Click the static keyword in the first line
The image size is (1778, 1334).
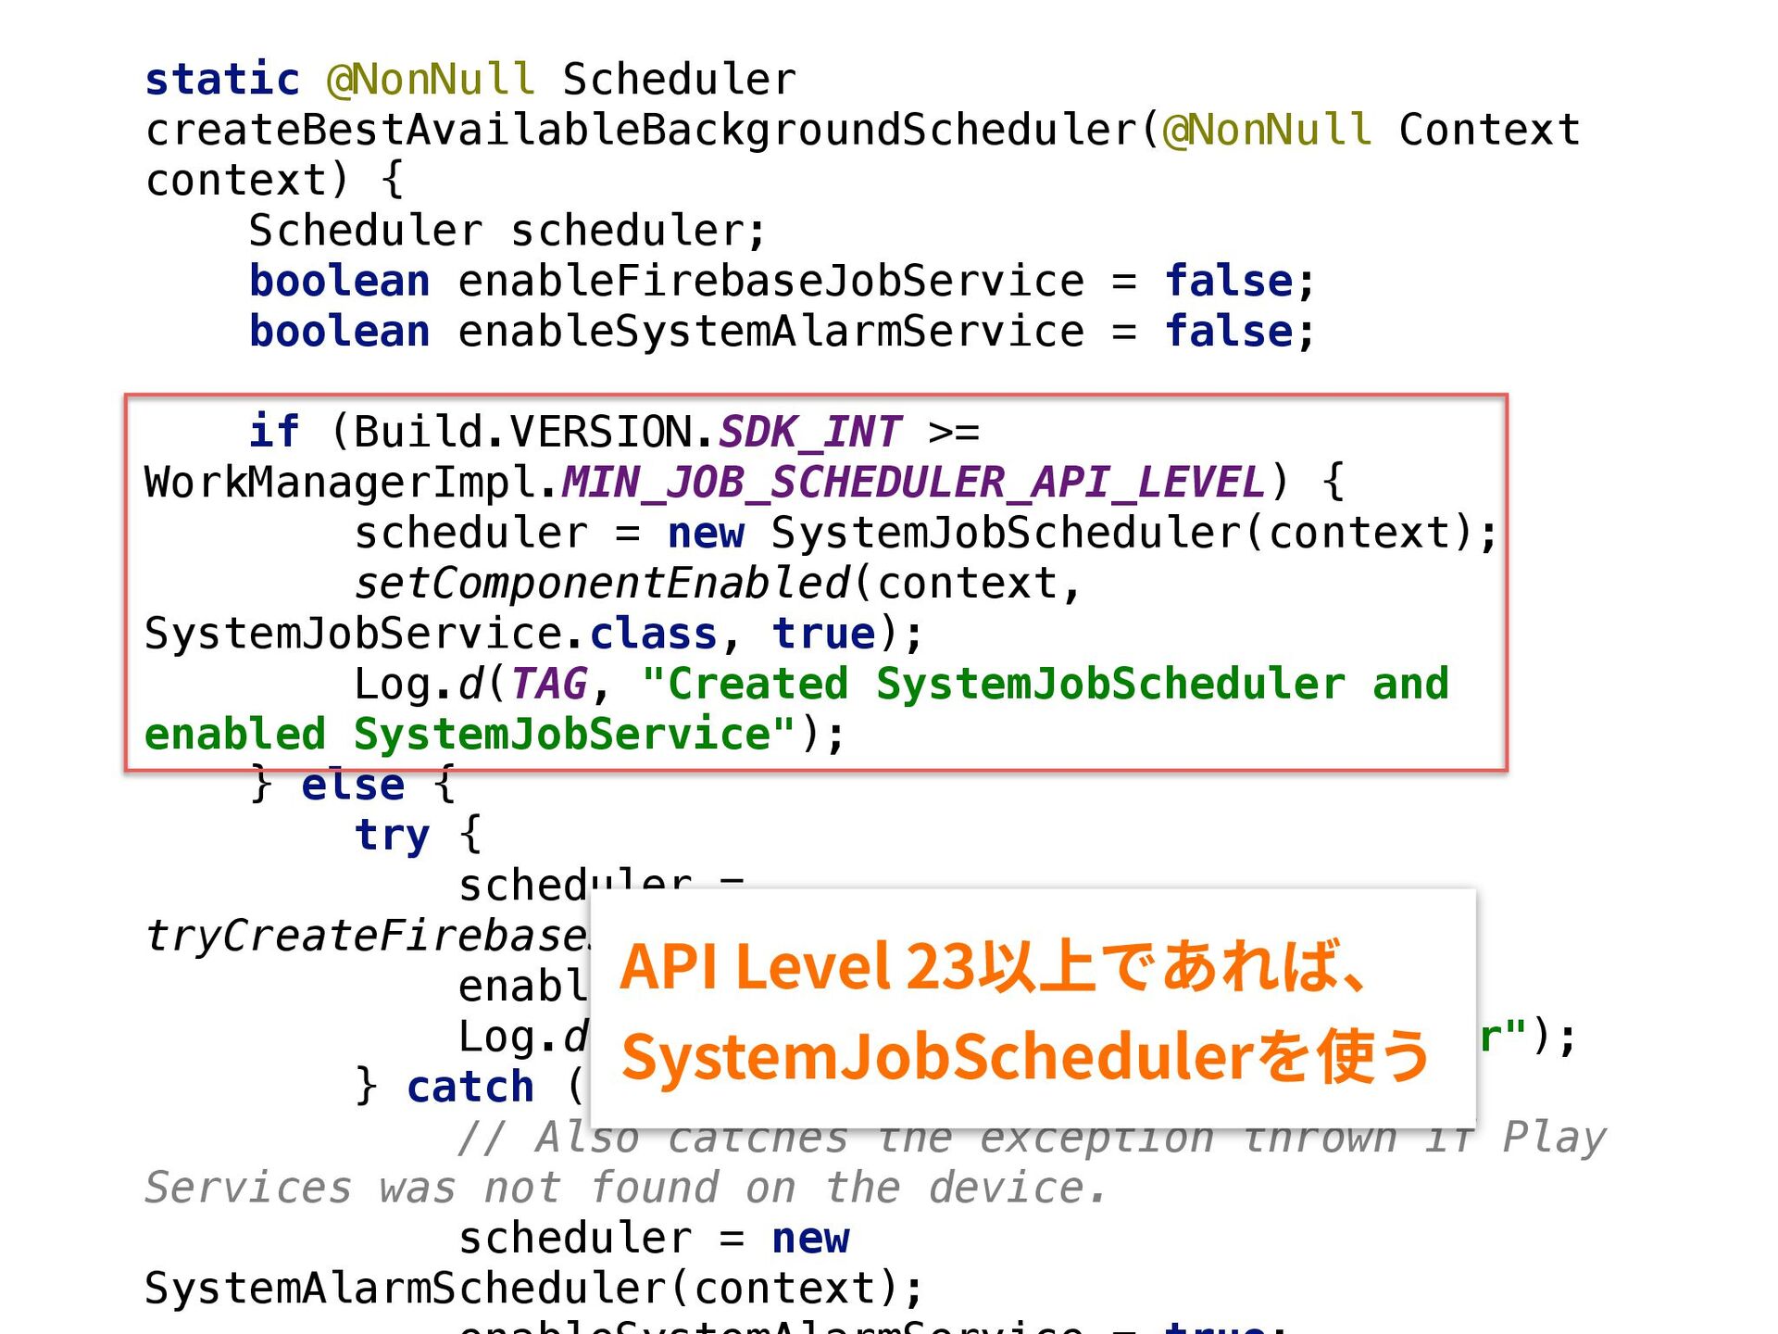(x=222, y=79)
